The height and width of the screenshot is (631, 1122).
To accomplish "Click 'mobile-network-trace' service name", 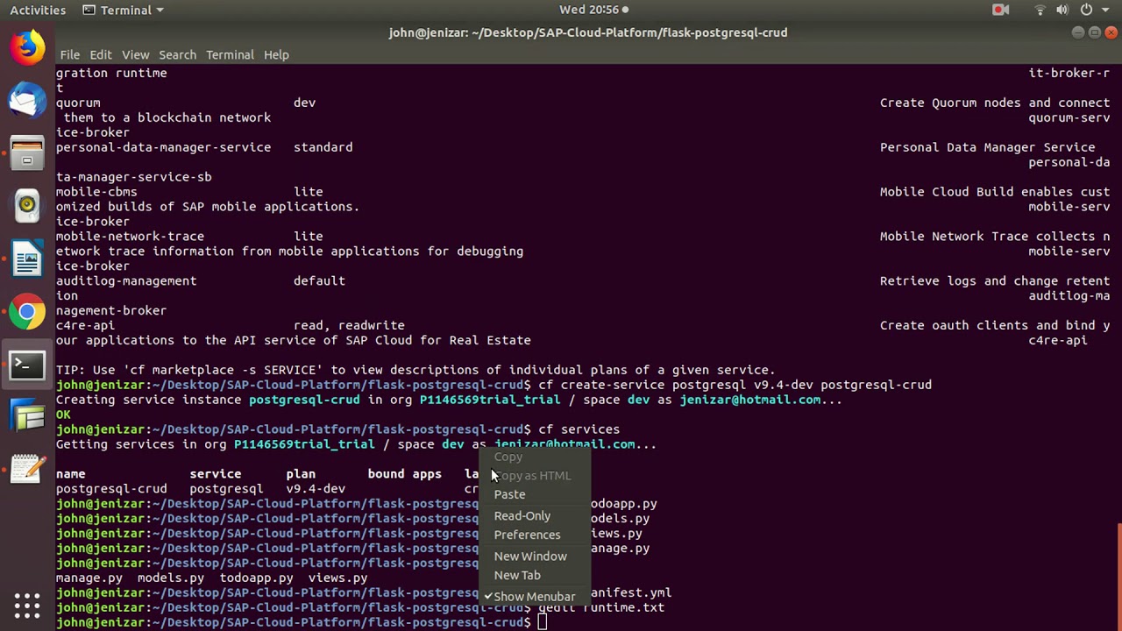I will click(130, 236).
